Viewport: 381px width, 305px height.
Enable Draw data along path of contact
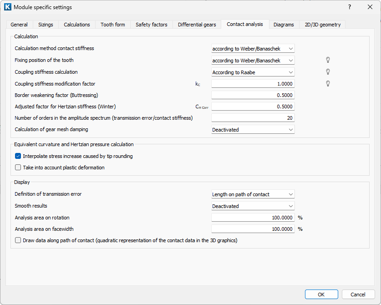(x=18, y=240)
